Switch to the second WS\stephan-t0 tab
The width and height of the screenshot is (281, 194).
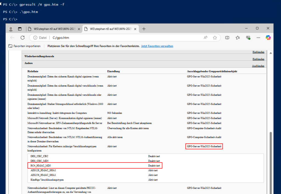(110, 28)
